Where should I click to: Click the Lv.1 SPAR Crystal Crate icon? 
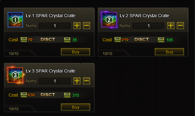(15, 20)
